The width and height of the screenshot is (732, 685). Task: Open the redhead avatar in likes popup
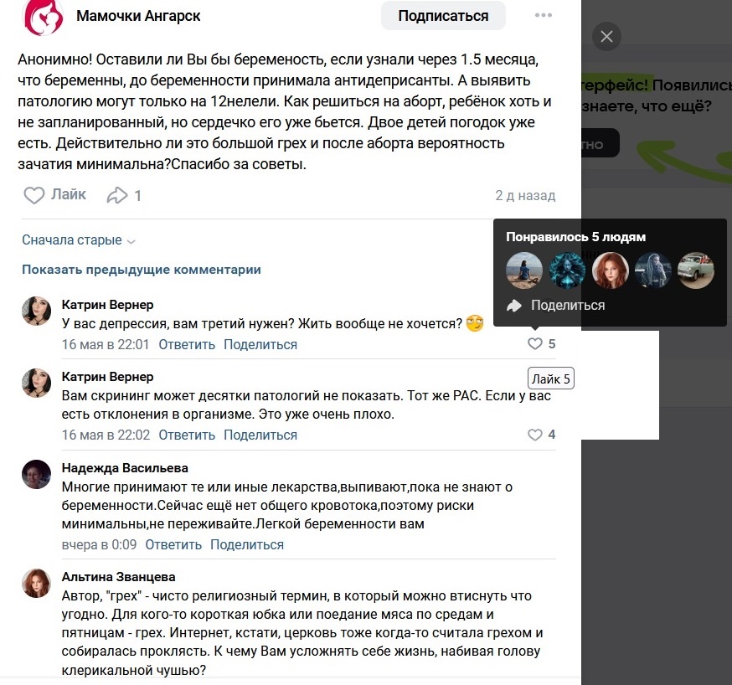pos(611,270)
